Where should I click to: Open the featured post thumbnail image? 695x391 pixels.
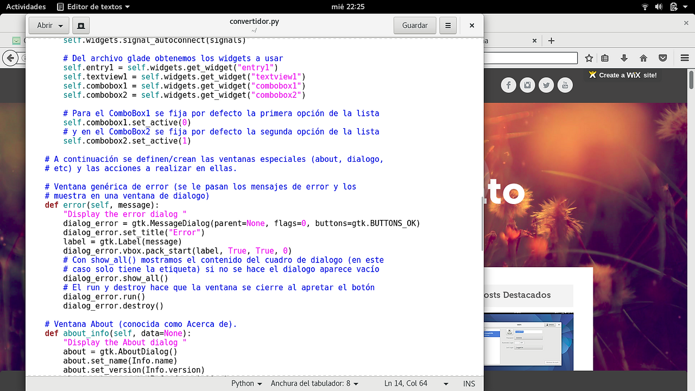coord(528,342)
